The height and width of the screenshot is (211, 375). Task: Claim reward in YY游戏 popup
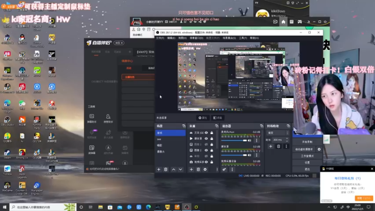364,198
